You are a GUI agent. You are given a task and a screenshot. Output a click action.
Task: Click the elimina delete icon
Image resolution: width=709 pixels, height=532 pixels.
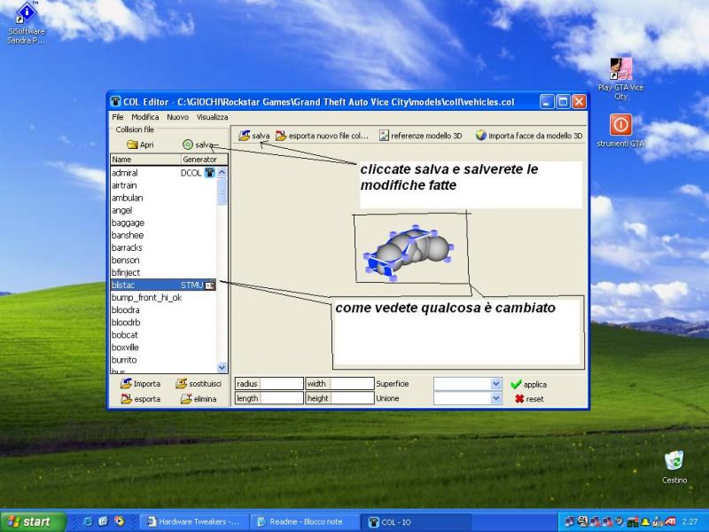pyautogui.click(x=186, y=399)
